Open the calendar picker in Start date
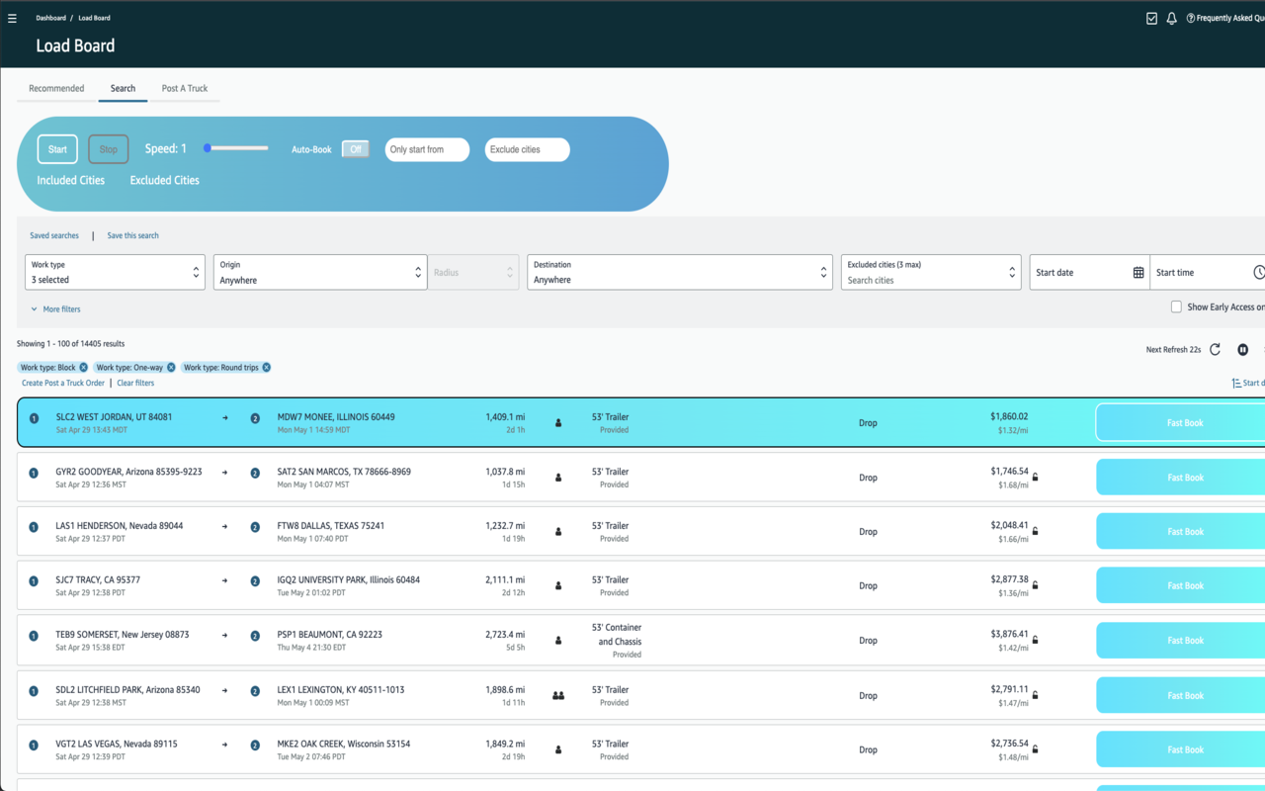Image resolution: width=1265 pixels, height=791 pixels. click(1138, 273)
